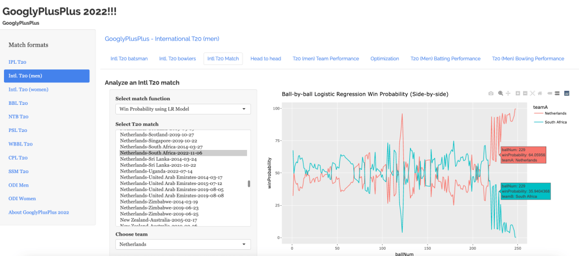The width and height of the screenshot is (579, 256).
Task: Click the Zoom in plus icon
Action: click(518, 94)
